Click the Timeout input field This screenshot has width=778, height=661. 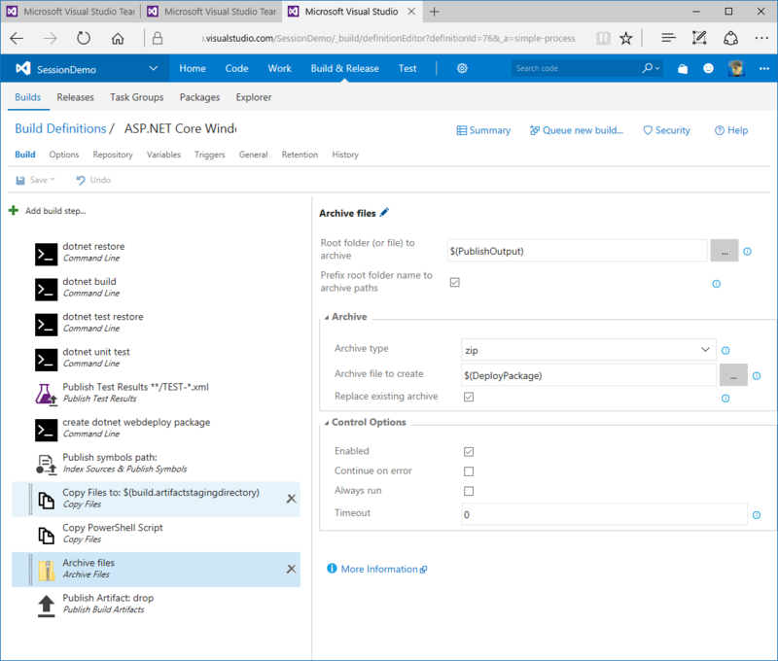click(x=604, y=514)
